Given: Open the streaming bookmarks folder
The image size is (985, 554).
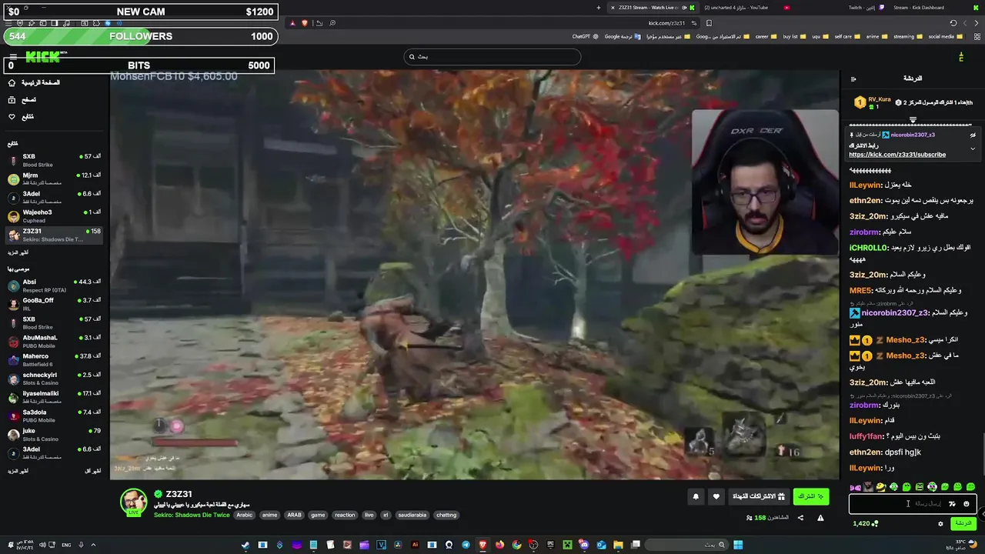Looking at the screenshot, I should pos(907,36).
